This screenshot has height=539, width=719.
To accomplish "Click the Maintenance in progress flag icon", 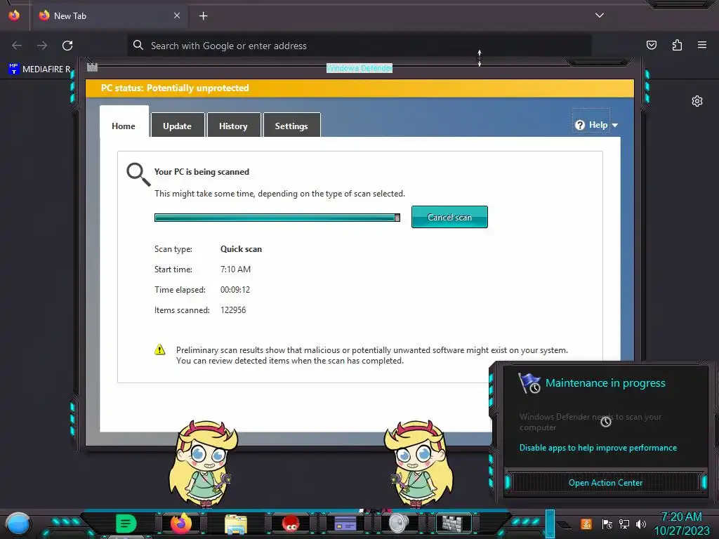I will pos(529,382).
